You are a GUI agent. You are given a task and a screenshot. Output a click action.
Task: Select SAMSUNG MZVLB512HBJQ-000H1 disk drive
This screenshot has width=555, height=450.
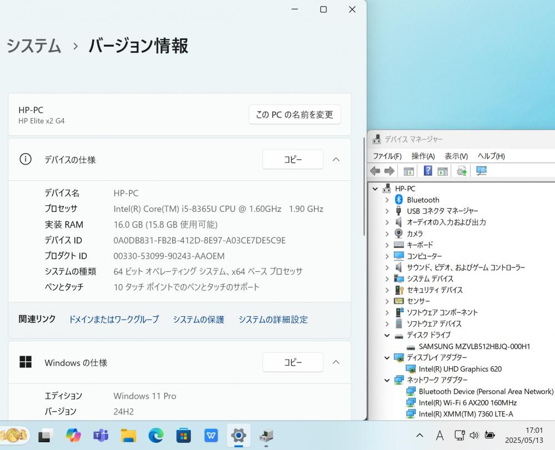coord(475,346)
